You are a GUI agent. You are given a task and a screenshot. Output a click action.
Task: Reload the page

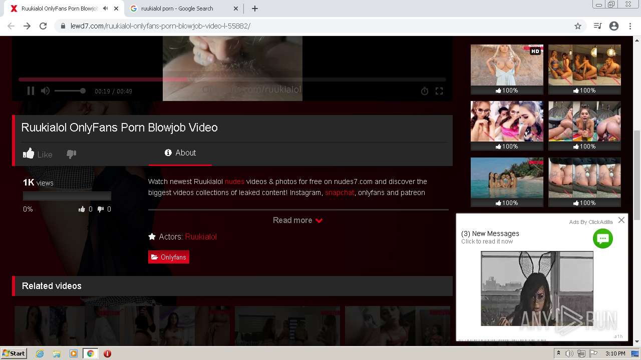pos(43,26)
